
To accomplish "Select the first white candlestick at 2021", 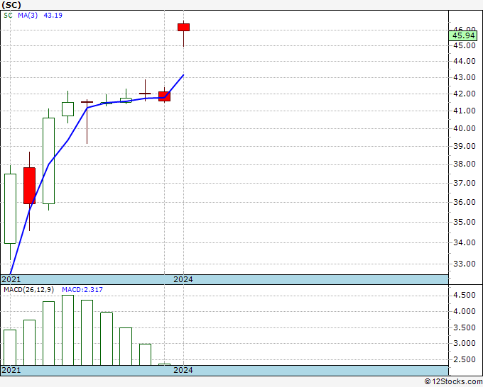I will (10, 208).
